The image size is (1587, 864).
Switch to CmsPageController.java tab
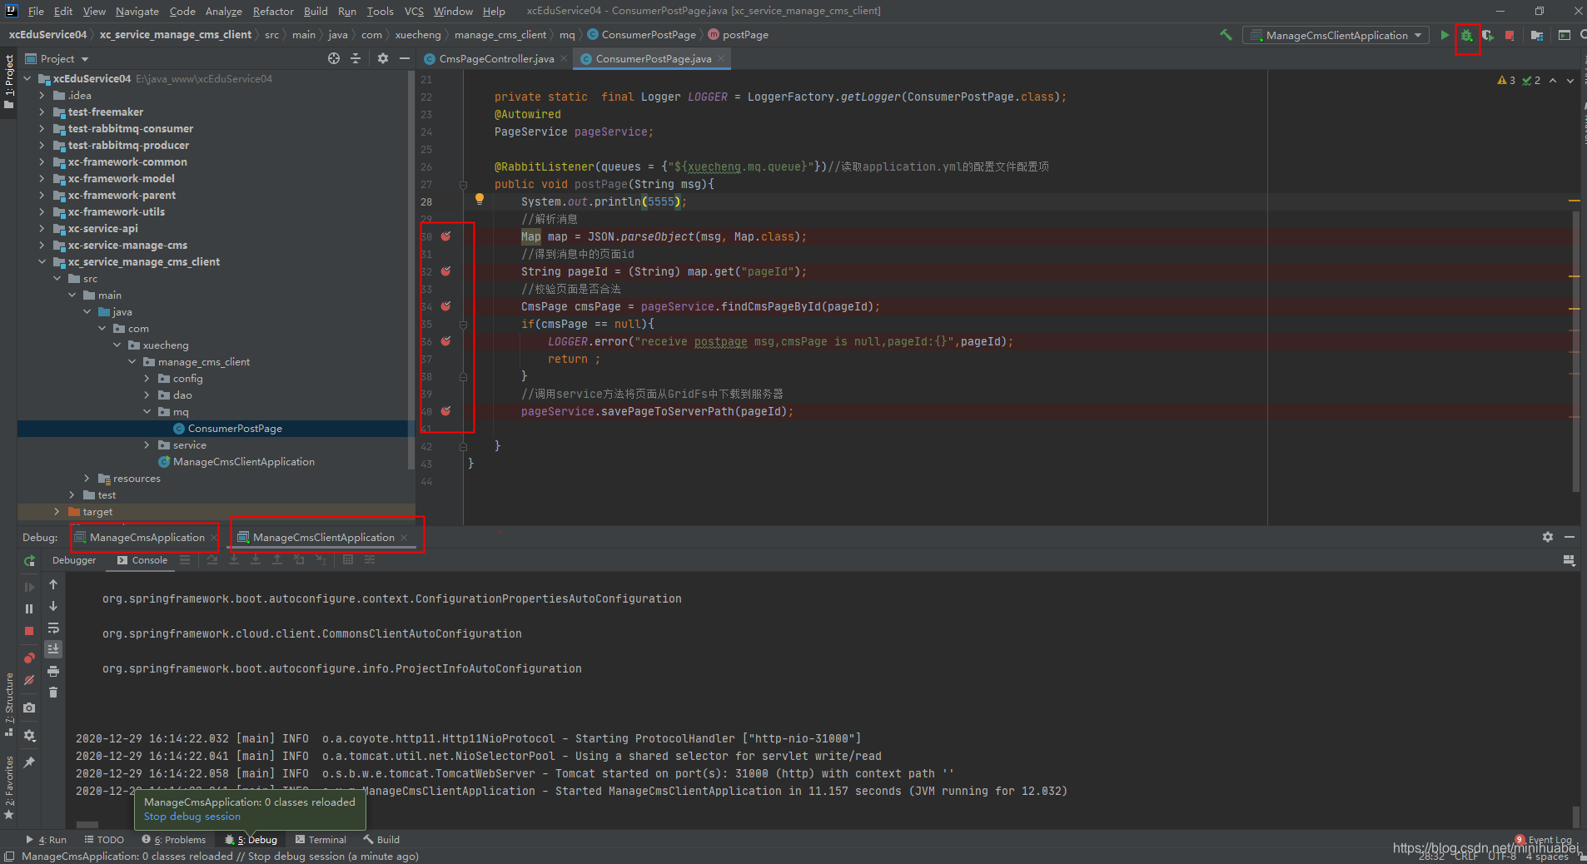(x=496, y=59)
